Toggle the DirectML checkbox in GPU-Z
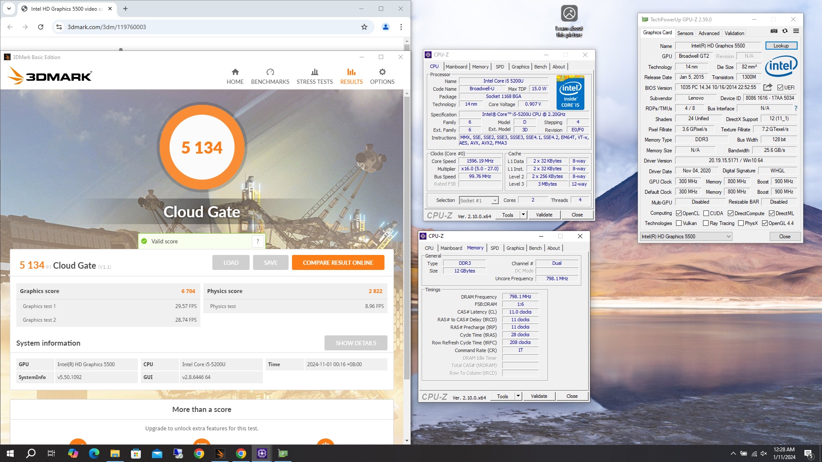Screen dimensions: 822x462 coord(771,213)
